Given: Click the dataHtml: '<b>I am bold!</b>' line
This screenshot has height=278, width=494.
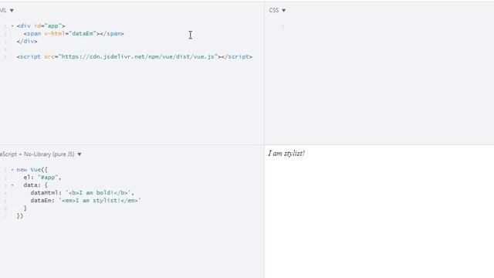Looking at the screenshot, I should point(83,192).
